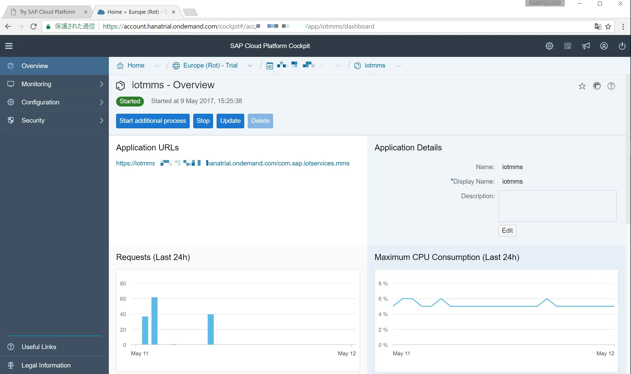631x374 pixels.
Task: Click the Home house icon in breadcrumb
Action: pyautogui.click(x=120, y=66)
